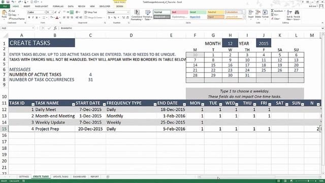This screenshot has height=183, width=325.
Task: Select the Month-end Meeting task name cell
Action: coord(55,116)
